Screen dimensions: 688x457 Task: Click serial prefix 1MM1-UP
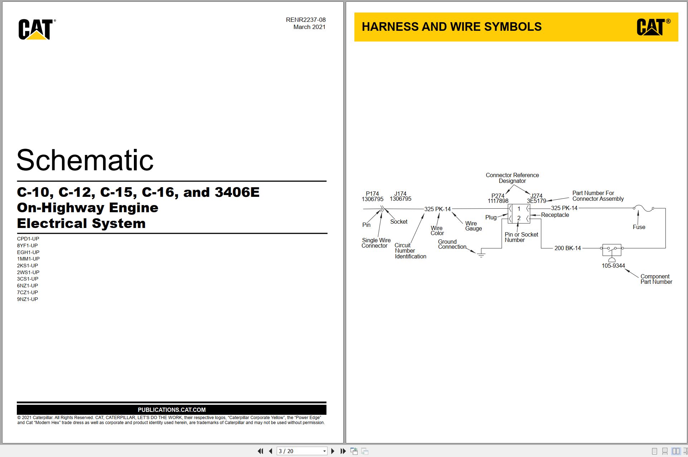pyautogui.click(x=28, y=259)
